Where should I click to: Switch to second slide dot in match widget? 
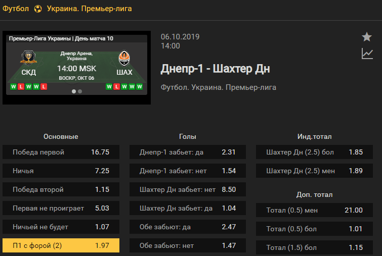80,91
